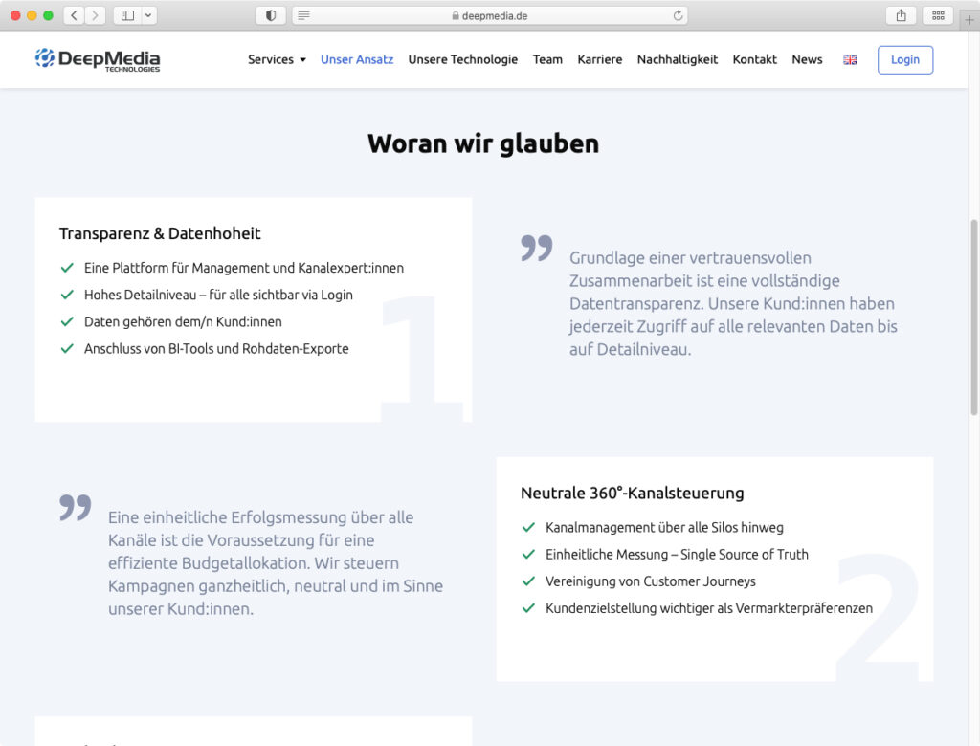Open Reader view icon in address bar

[303, 15]
